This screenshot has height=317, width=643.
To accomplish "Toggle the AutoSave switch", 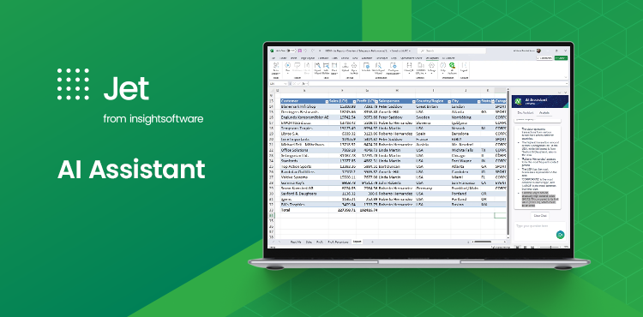I will 291,51.
